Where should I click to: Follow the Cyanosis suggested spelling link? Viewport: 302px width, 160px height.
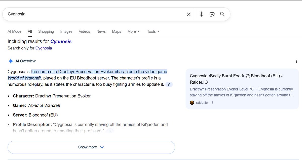[61, 41]
